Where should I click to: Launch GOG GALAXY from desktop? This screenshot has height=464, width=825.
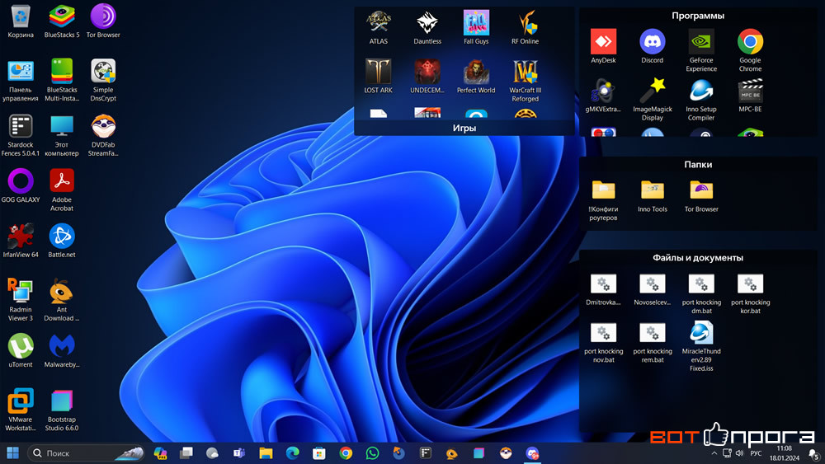[21, 186]
